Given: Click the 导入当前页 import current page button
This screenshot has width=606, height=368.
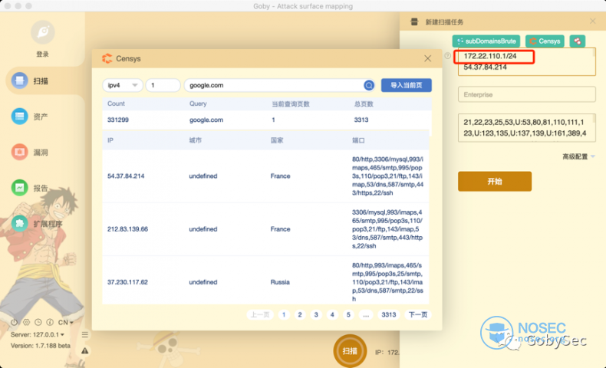Looking at the screenshot, I should point(407,85).
